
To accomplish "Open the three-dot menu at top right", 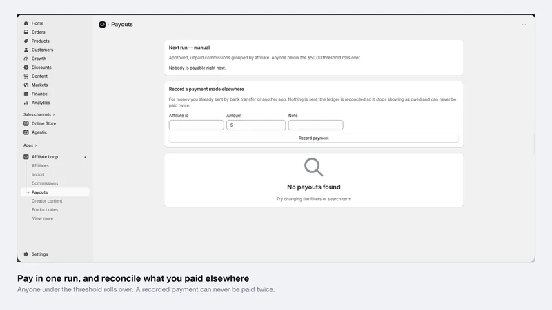I will pos(524,25).
